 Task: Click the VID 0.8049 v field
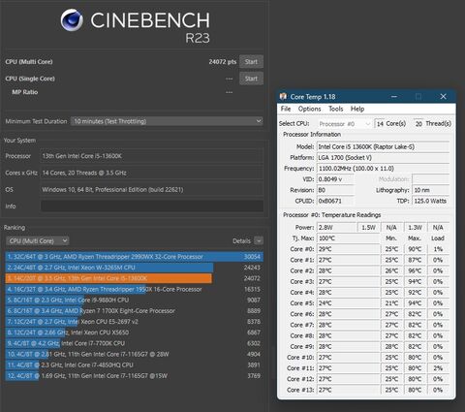tap(335, 179)
